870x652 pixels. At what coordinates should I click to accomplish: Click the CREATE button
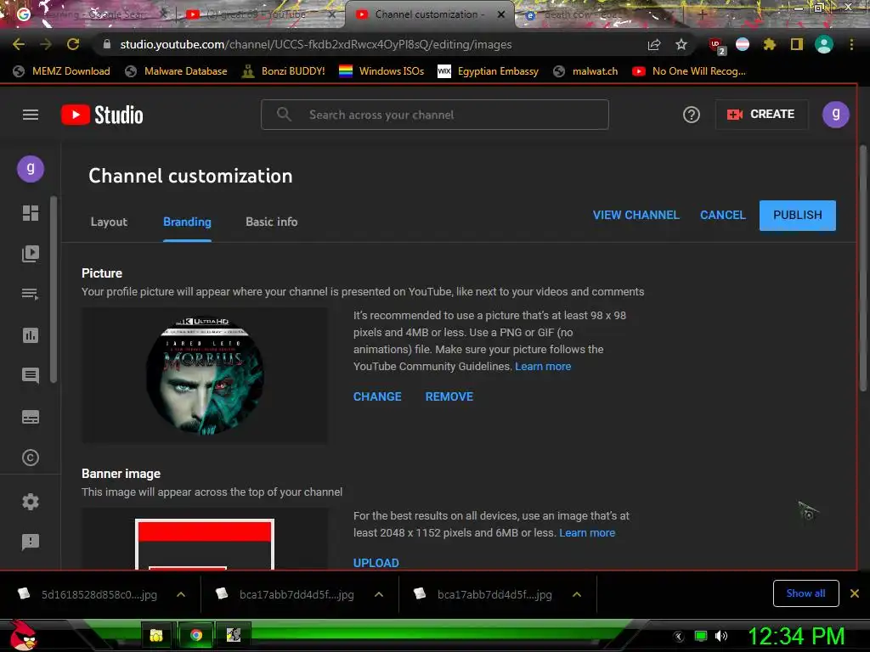click(x=760, y=115)
